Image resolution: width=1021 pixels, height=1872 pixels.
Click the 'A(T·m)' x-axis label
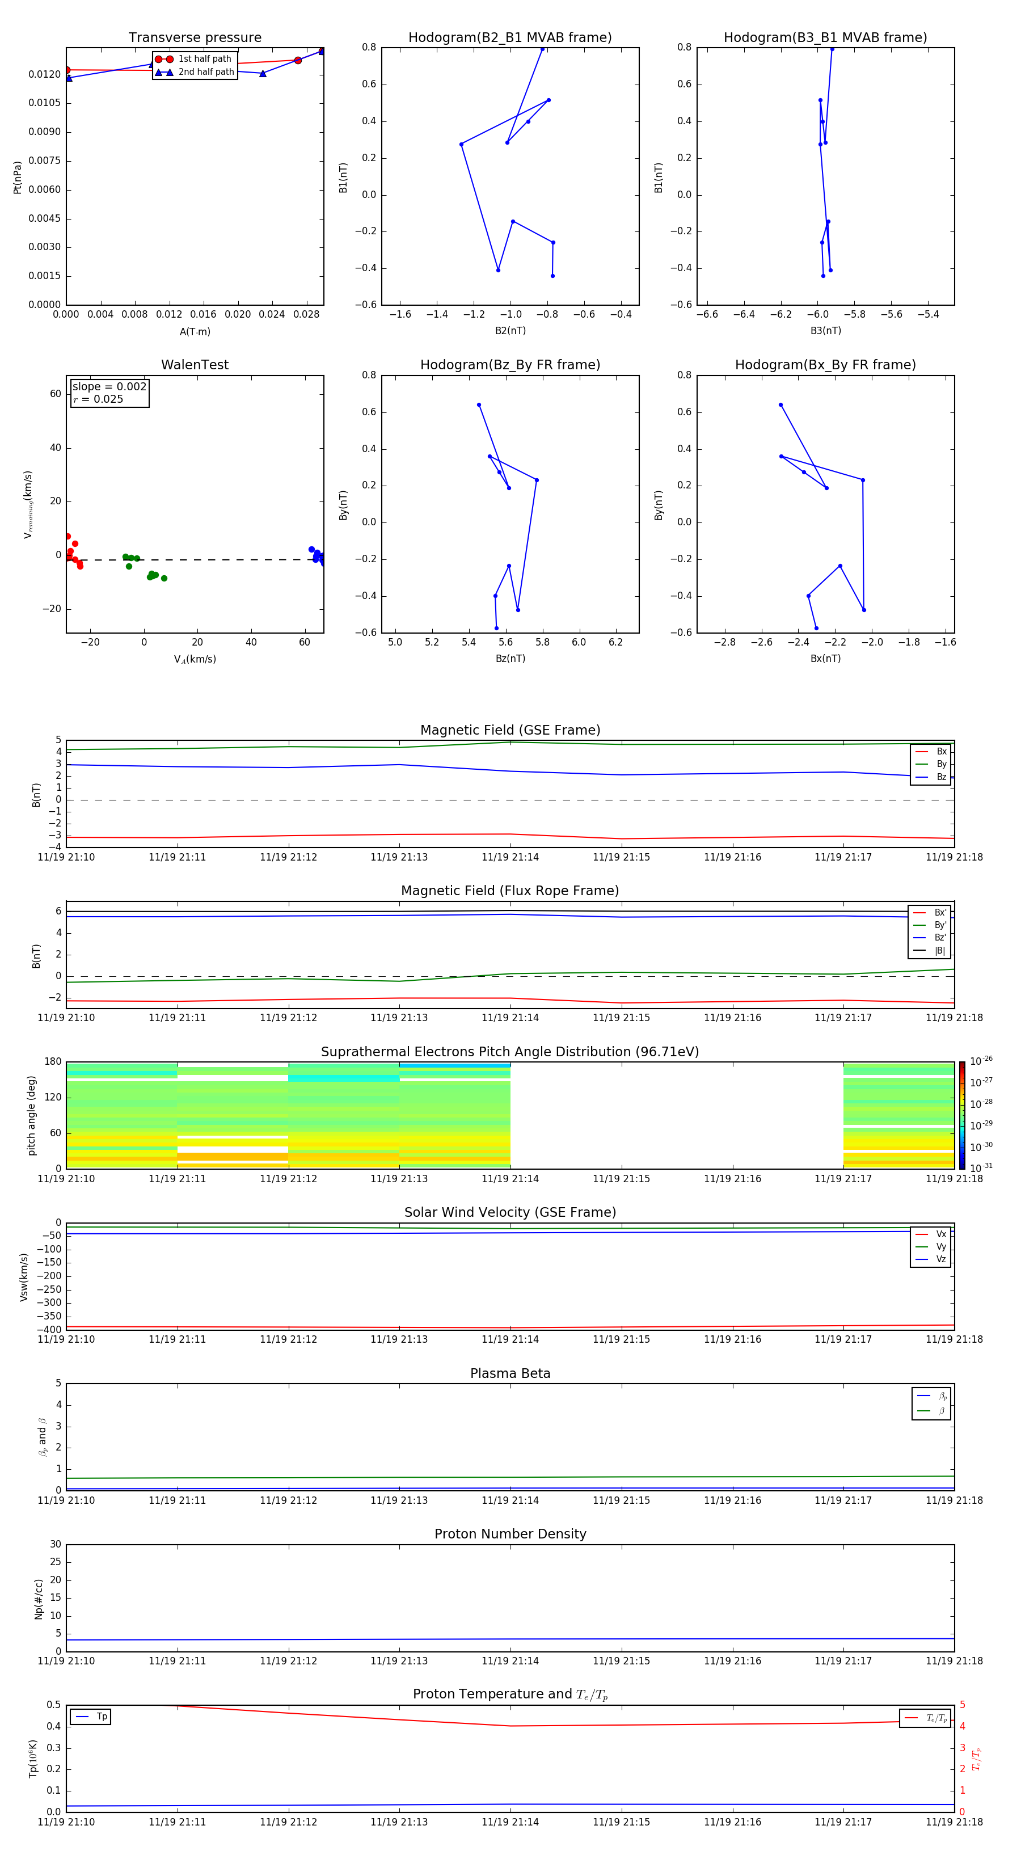[x=195, y=331]
